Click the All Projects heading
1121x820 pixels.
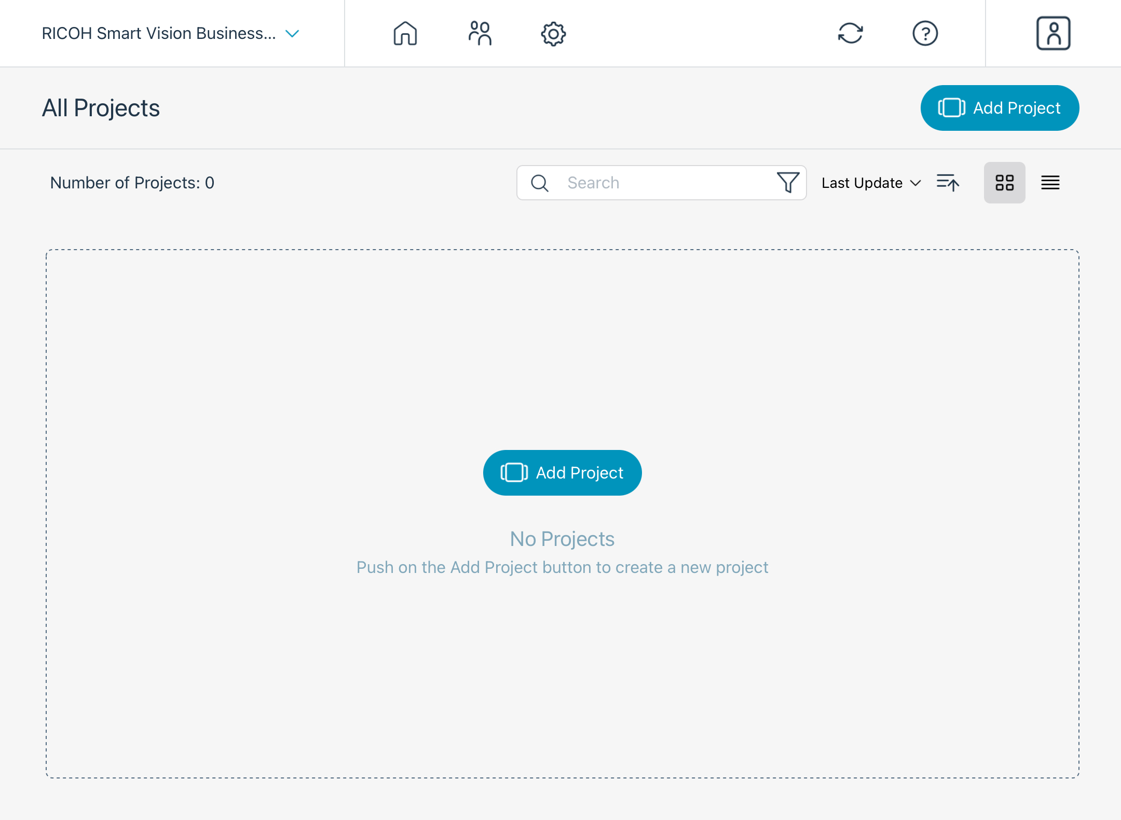[x=101, y=108]
